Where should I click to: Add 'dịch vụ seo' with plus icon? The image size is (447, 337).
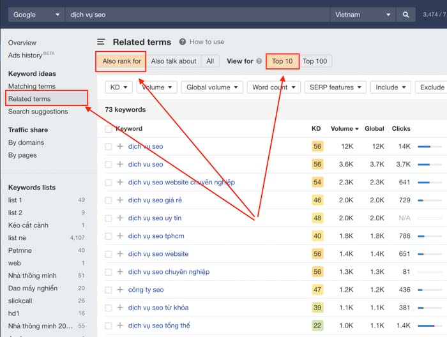[120, 146]
